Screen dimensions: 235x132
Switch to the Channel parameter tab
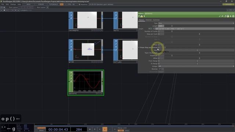148,20
